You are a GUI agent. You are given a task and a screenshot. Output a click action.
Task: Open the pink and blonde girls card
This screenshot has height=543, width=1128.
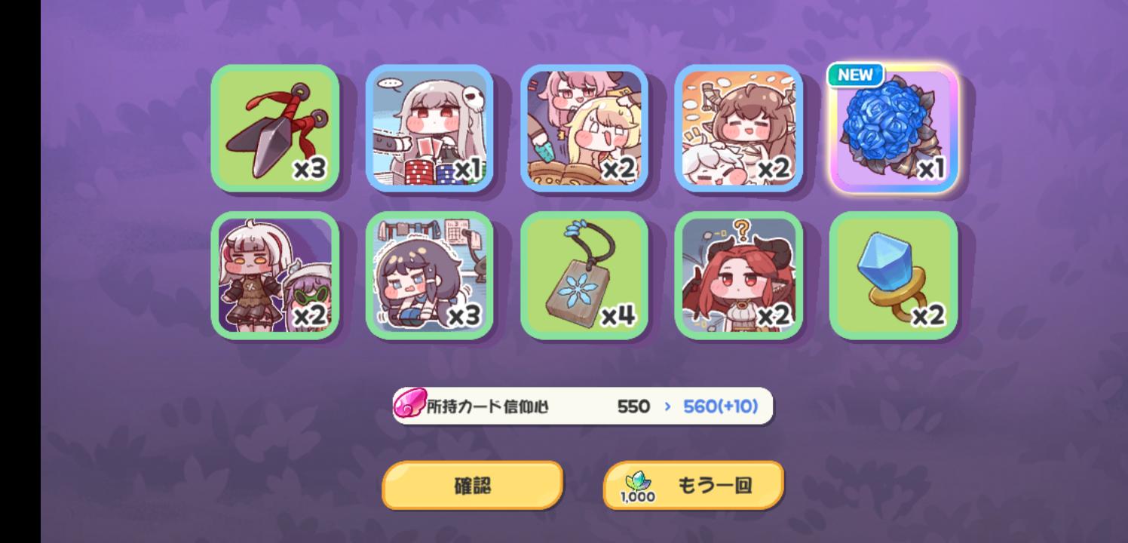pos(584,128)
